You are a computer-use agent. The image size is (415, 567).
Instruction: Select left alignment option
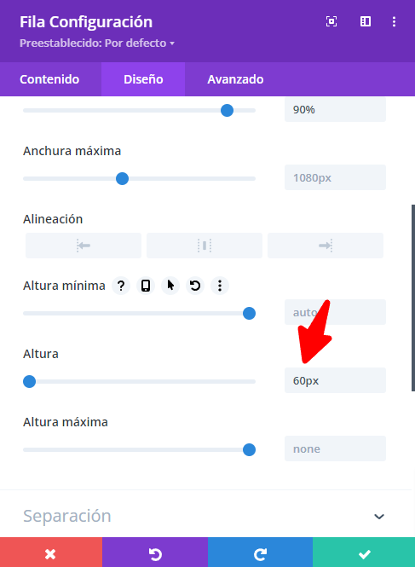pos(84,246)
